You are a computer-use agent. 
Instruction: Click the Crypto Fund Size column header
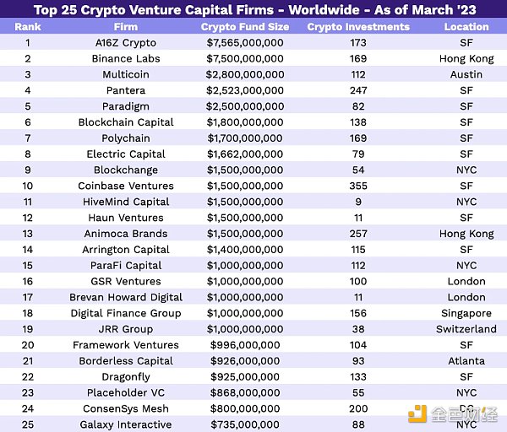245,27
